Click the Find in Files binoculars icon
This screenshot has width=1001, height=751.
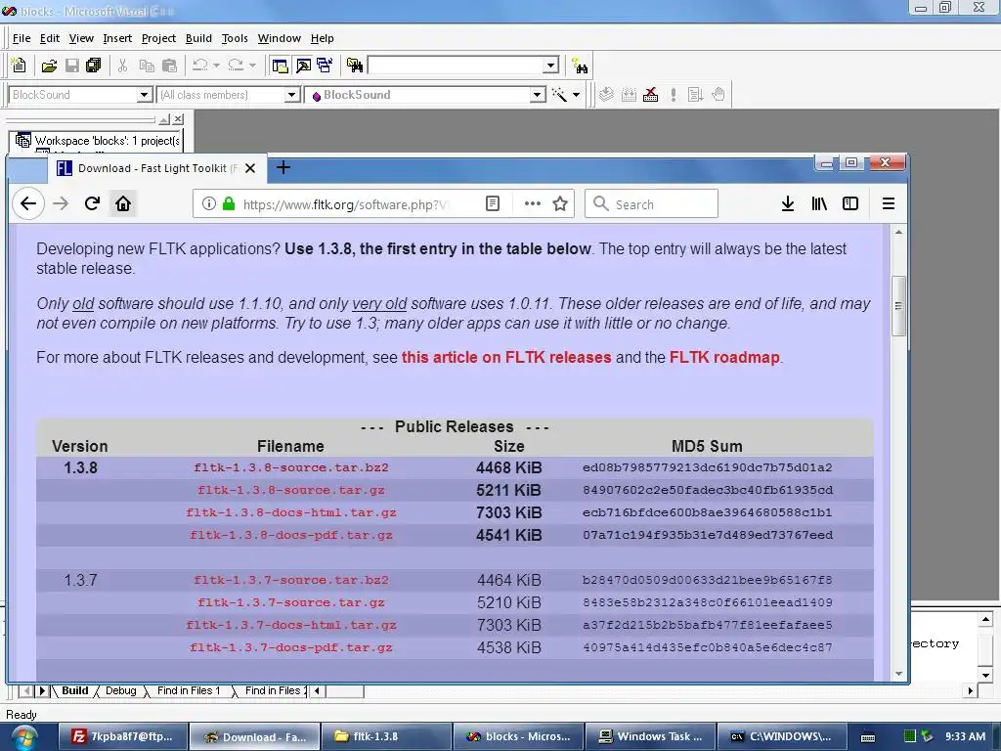pos(354,66)
